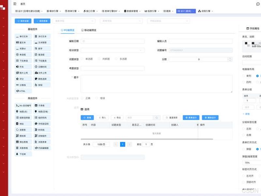The width and height of the screenshot is (261, 196).
Task: Go to page 1 in pagination
Action: point(123,144)
